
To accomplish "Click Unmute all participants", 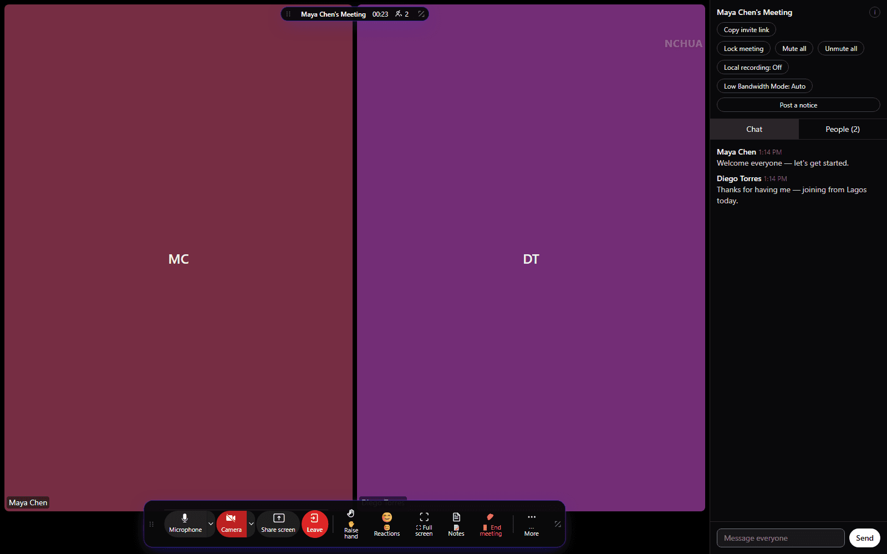I will pos(841,49).
